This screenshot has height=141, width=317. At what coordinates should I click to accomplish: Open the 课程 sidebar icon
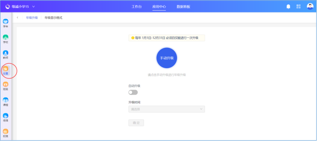click(6, 102)
